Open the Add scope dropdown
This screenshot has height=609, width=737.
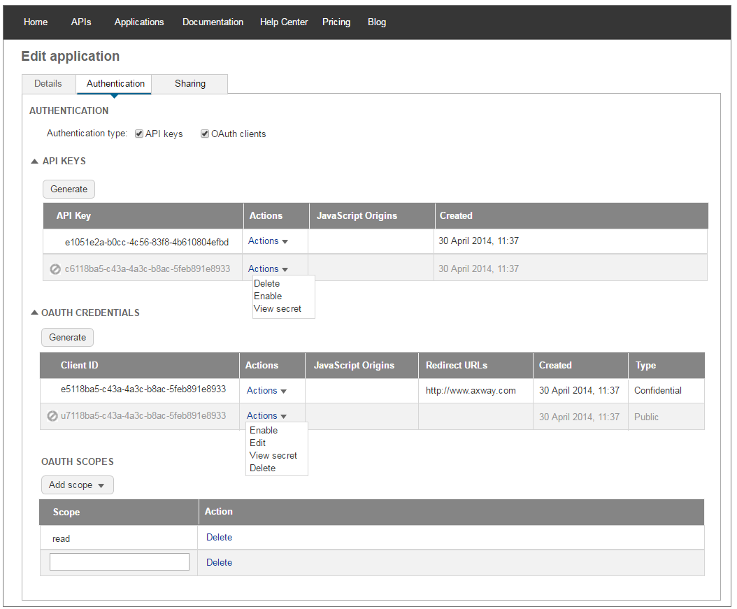click(77, 485)
